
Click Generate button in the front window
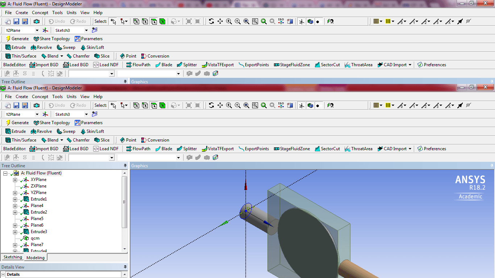[17, 123]
